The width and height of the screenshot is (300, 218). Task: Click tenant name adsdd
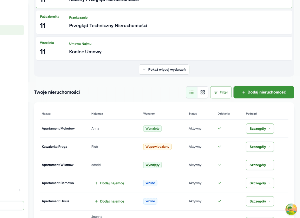pos(96,165)
